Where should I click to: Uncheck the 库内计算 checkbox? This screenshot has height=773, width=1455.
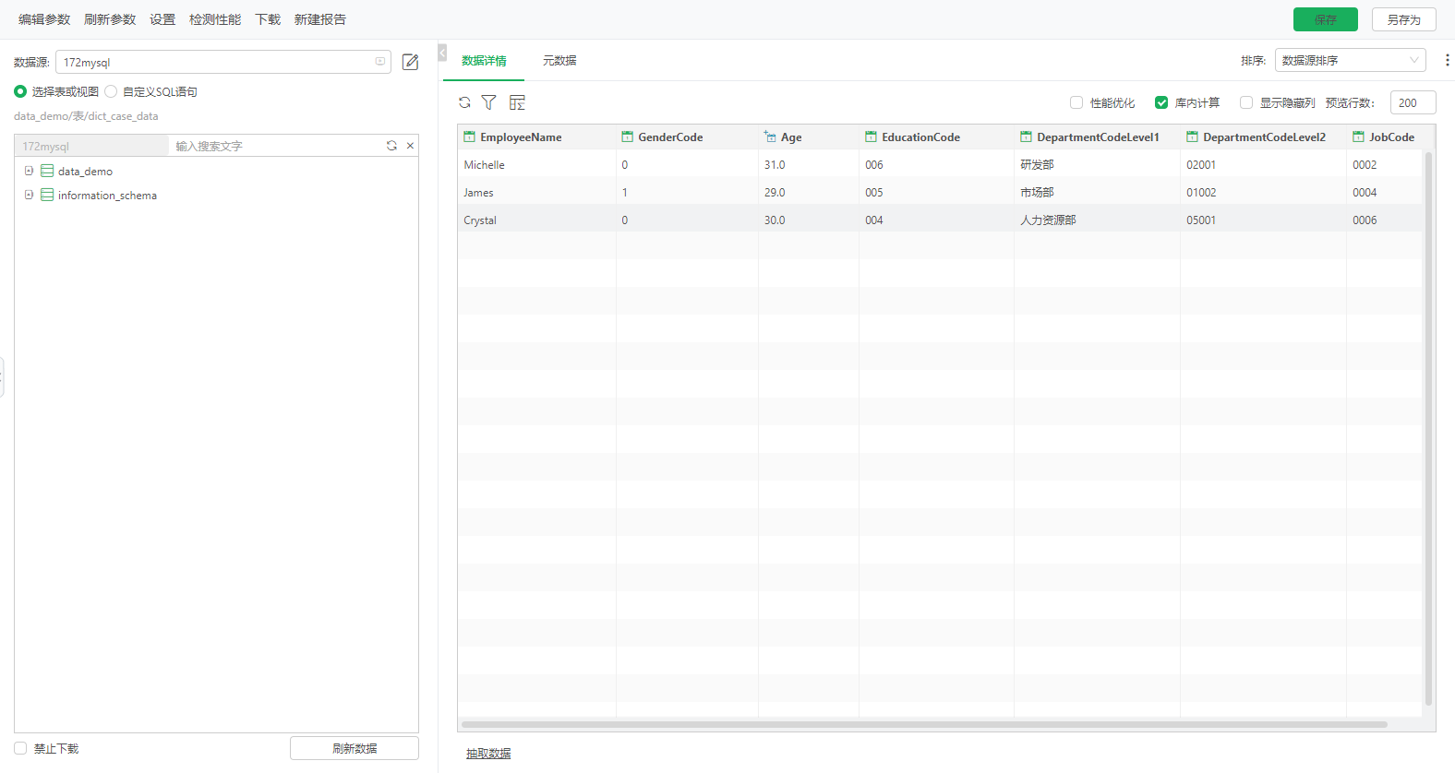(x=1161, y=102)
